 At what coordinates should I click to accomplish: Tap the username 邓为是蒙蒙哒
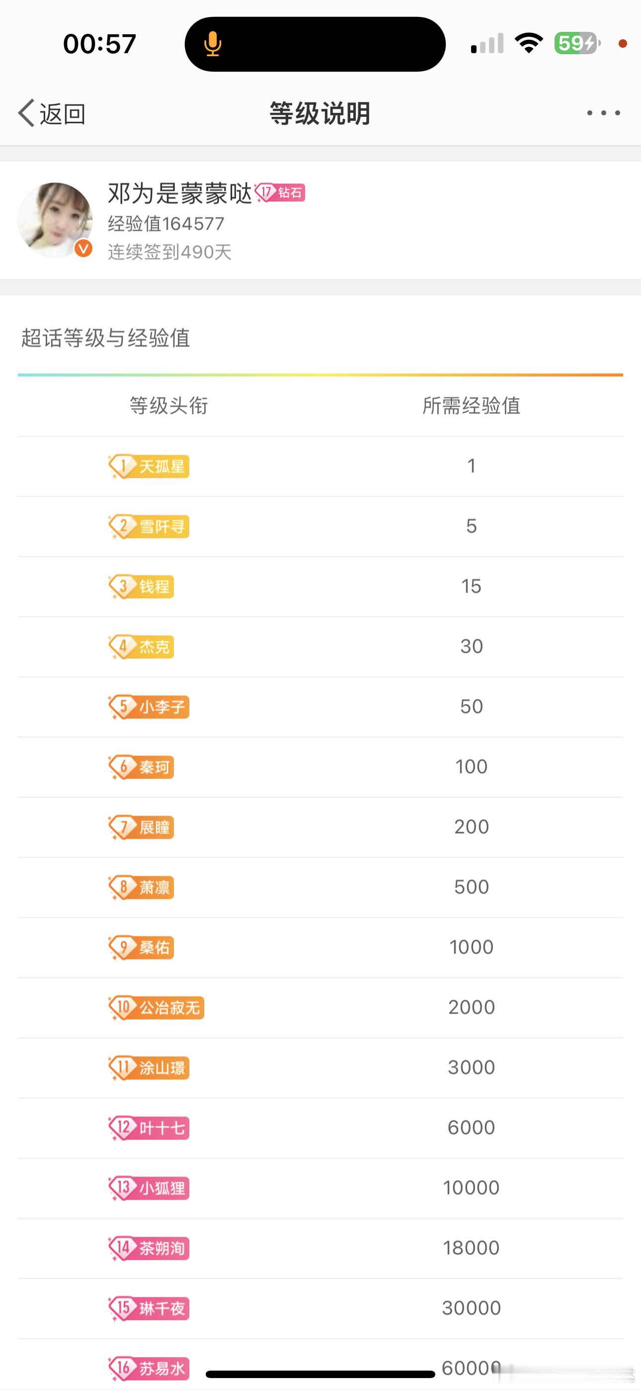coord(180,193)
